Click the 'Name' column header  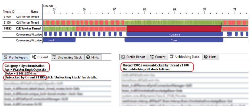(35, 12)
